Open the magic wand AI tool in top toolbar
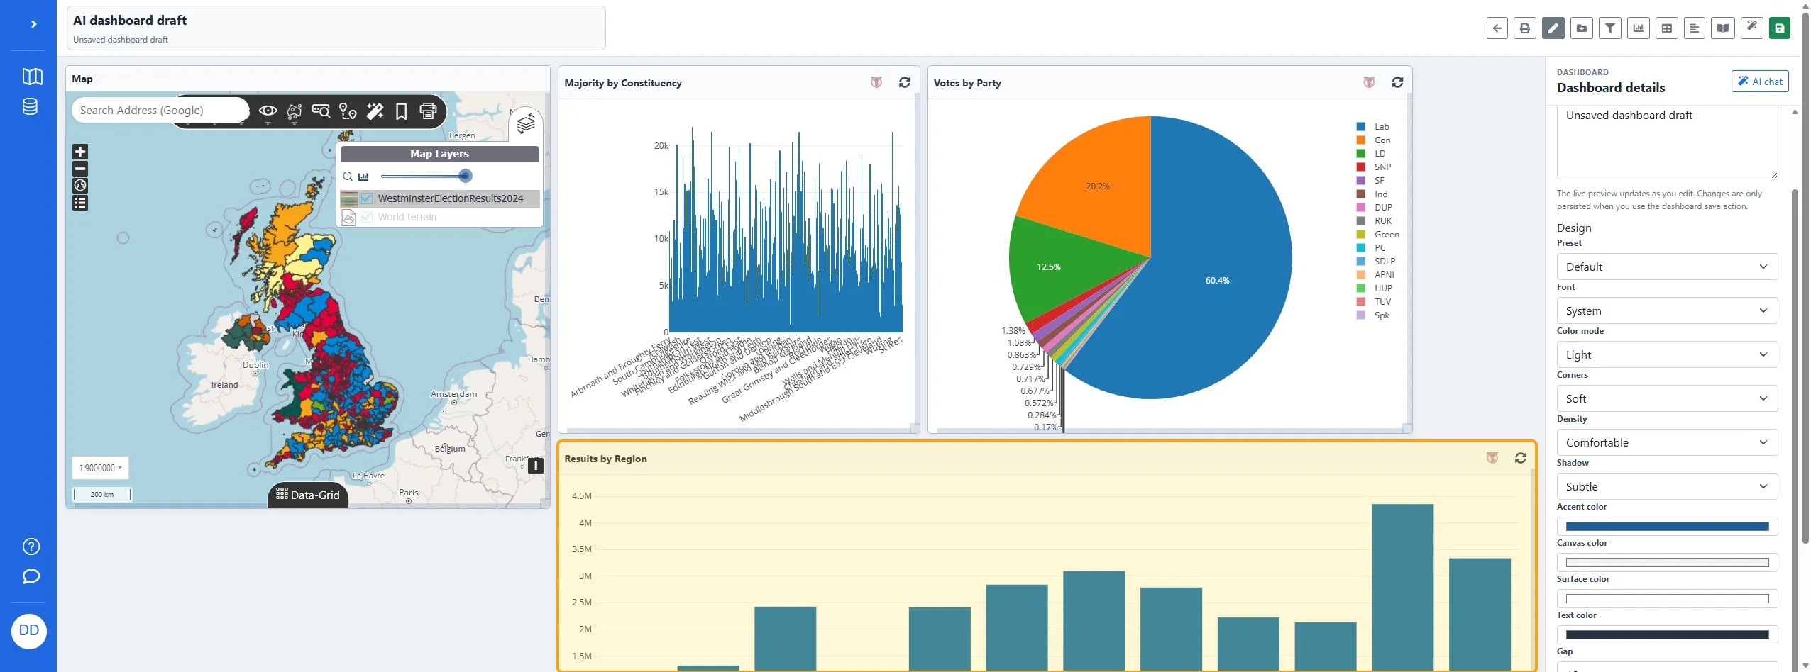This screenshot has width=1811, height=672. (1751, 28)
